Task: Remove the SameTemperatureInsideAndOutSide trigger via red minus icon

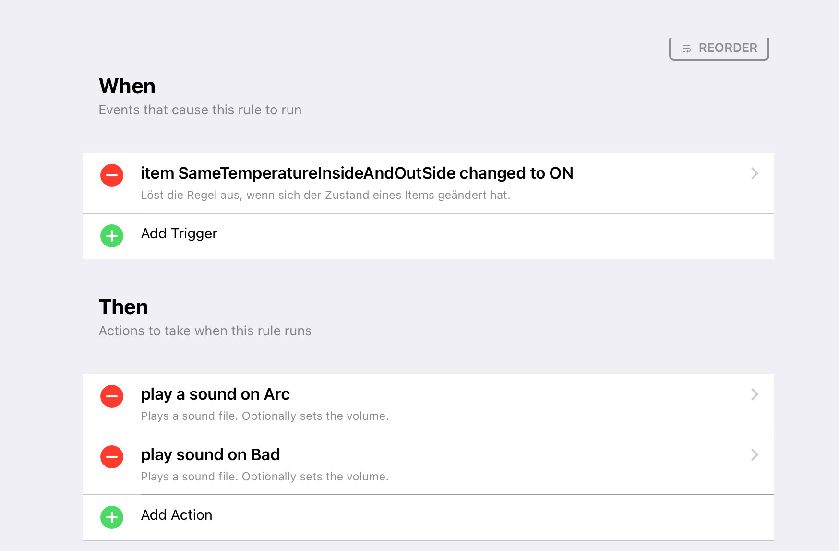Action: tap(112, 175)
